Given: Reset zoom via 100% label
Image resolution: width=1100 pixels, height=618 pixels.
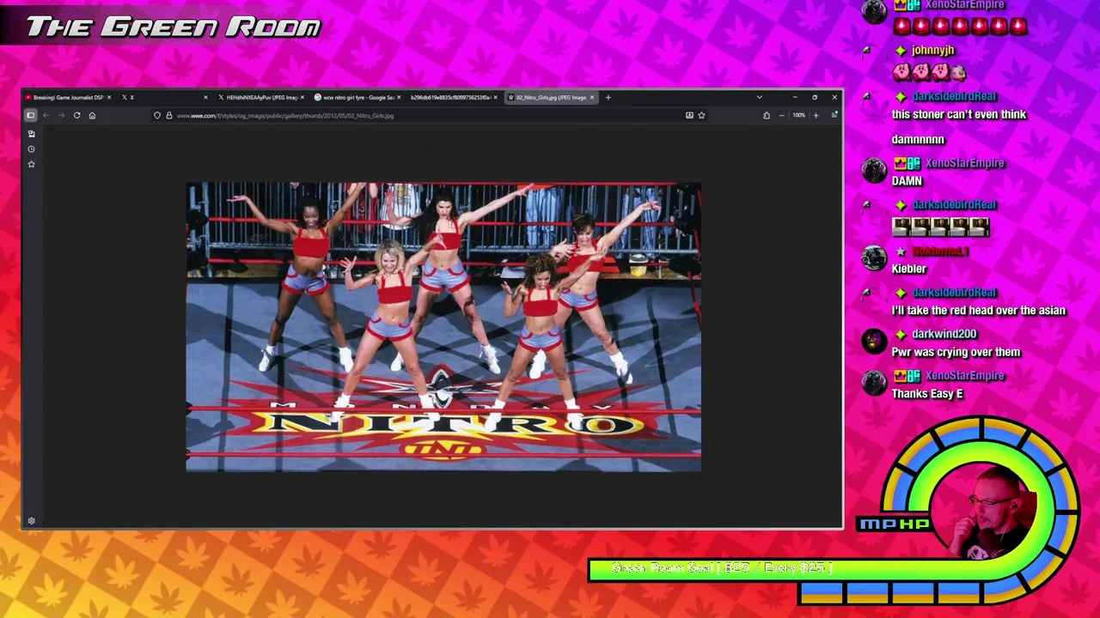Looking at the screenshot, I should click(798, 115).
